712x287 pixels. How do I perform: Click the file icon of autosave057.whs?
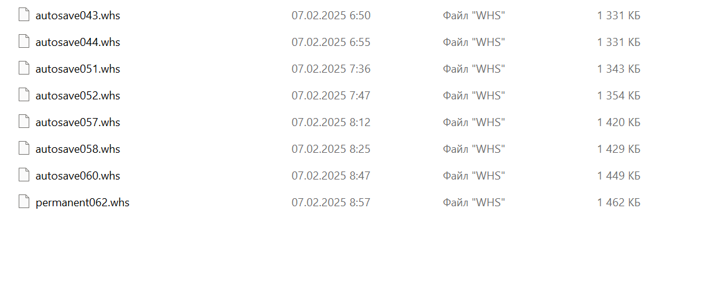tap(24, 122)
